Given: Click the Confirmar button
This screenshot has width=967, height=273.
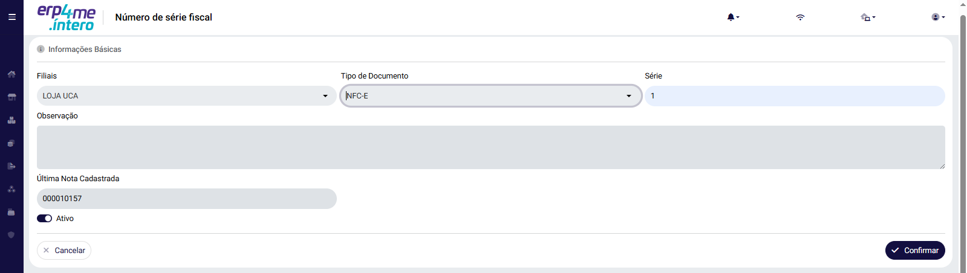Looking at the screenshot, I should pos(915,250).
